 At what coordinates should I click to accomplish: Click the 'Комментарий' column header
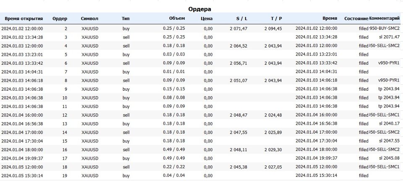(384, 18)
